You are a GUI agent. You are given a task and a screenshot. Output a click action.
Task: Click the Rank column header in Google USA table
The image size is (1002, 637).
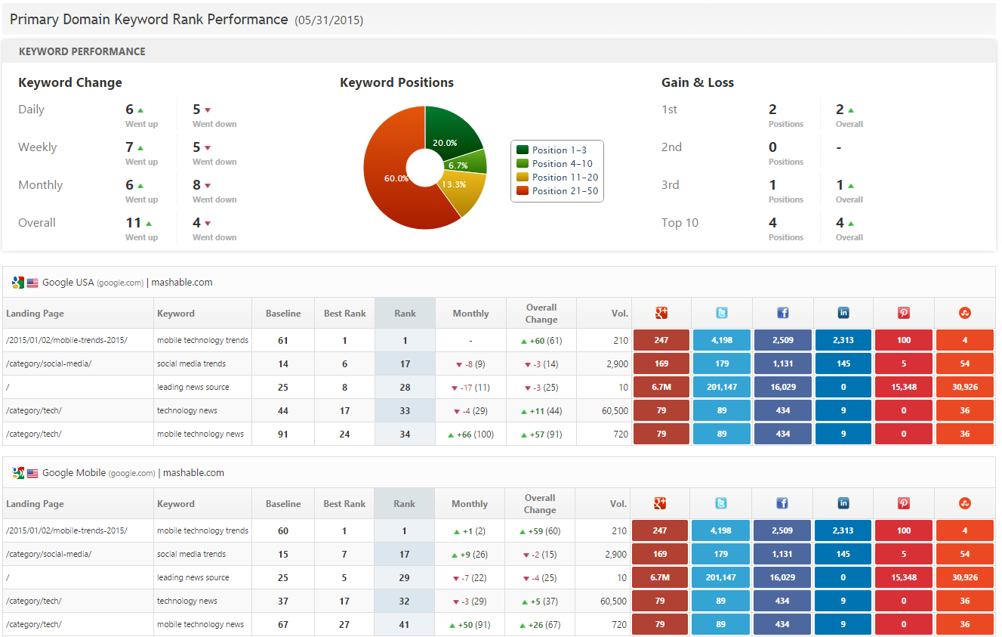[x=405, y=313]
